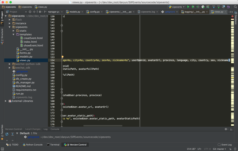Click the VCS Update Project icon

[x=214, y=7]
